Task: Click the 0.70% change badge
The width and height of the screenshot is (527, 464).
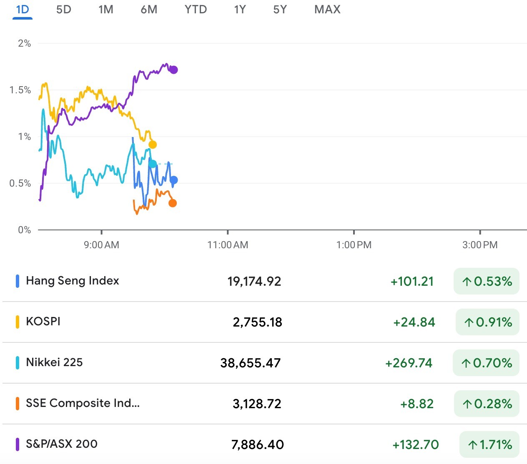Action: (x=486, y=363)
